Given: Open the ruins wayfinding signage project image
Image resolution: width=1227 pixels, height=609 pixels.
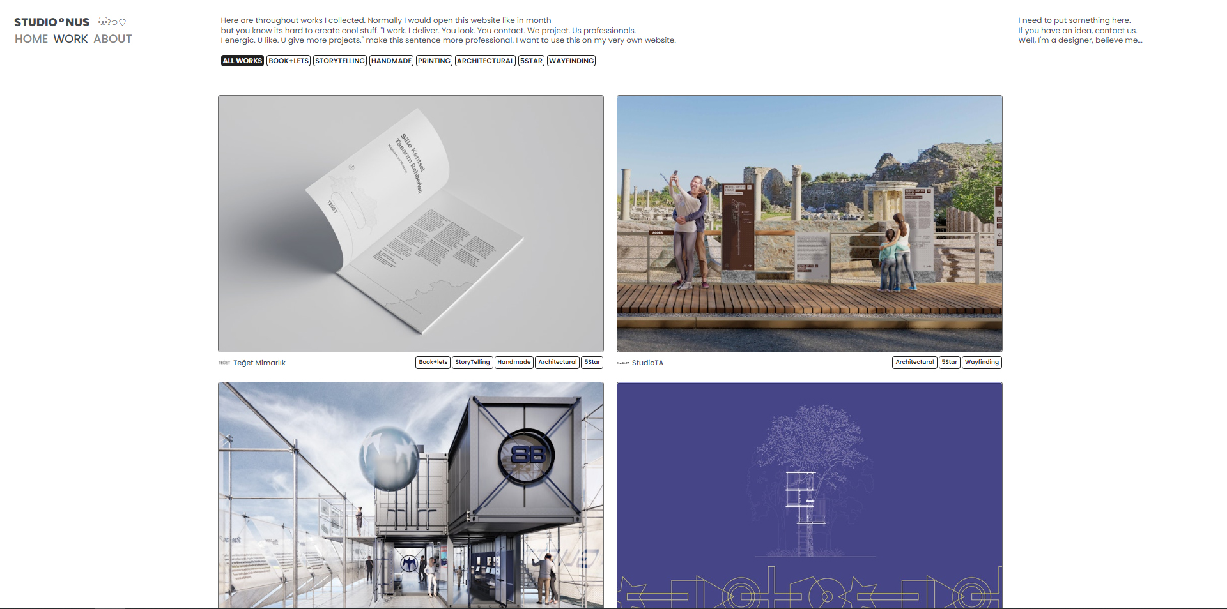Looking at the screenshot, I should click(809, 223).
